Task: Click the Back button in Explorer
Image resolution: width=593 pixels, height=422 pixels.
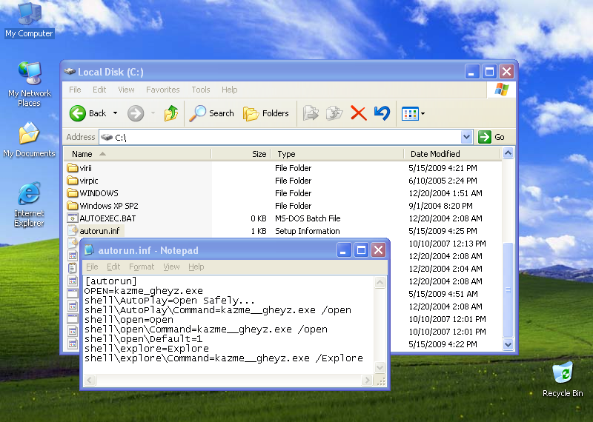Action: pyautogui.click(x=88, y=113)
